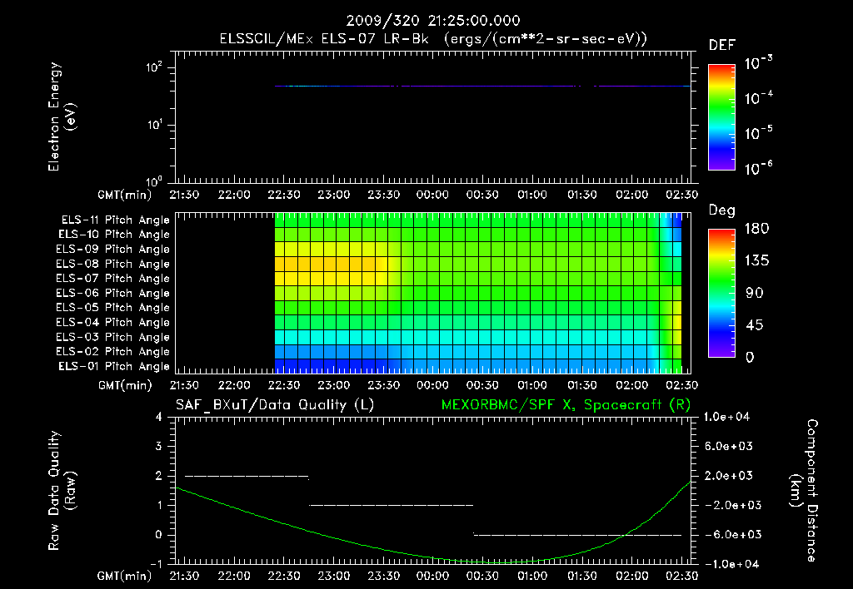Click 21:30 time tick under the bottom panel

[184, 576]
